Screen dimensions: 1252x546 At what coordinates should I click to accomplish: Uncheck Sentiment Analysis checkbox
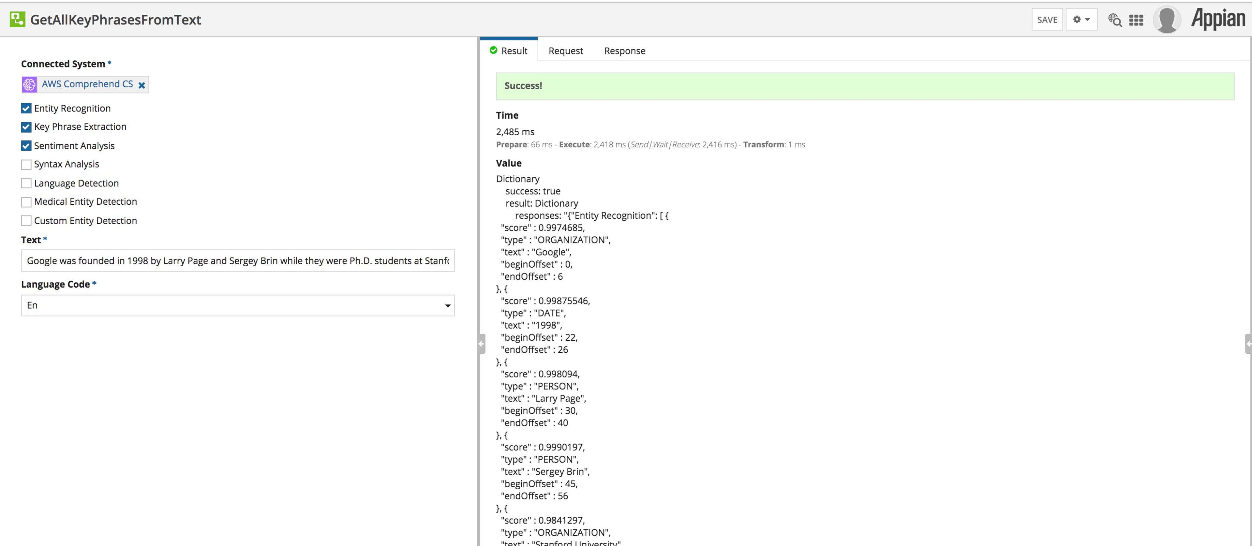point(26,146)
